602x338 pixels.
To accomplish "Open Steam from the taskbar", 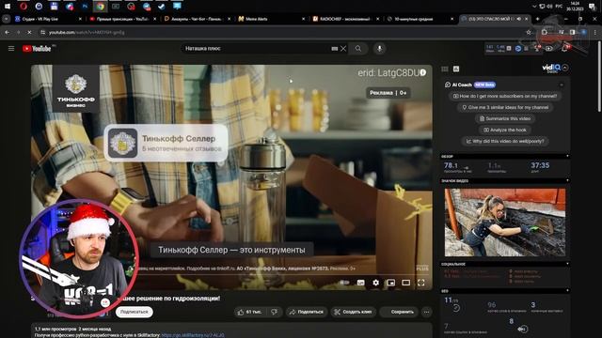I will click(162, 7).
